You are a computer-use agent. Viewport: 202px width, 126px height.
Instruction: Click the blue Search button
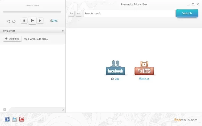click(x=187, y=13)
